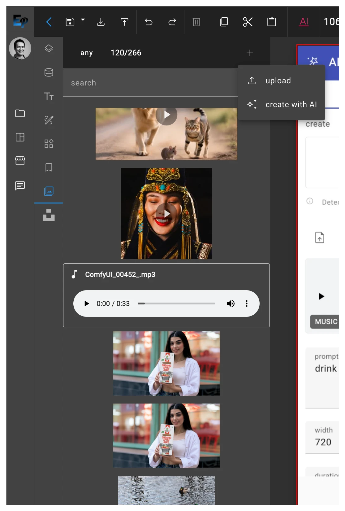Click the upload/export arrow icon in the toolbar
This screenshot has height=511, width=345.
point(124,22)
